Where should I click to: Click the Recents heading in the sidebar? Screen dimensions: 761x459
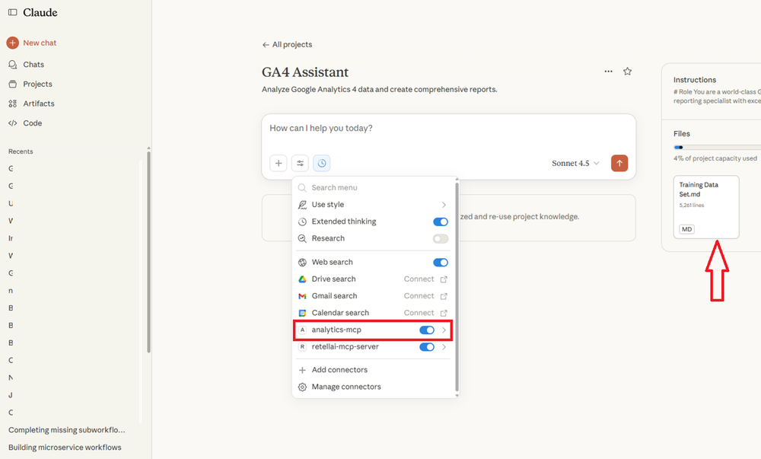tap(21, 151)
